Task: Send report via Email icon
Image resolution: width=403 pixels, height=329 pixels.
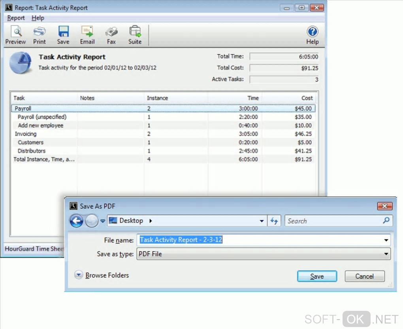Action: (87, 35)
